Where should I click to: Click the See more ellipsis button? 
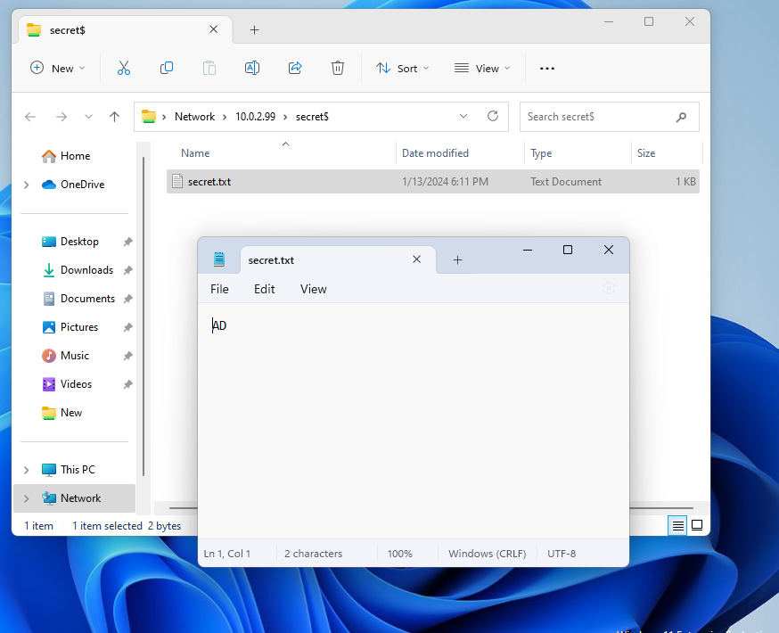(547, 69)
